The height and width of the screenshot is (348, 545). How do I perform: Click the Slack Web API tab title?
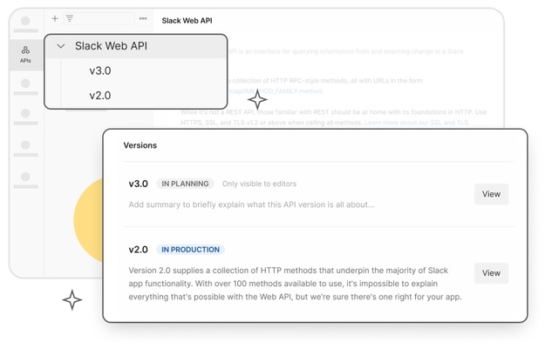[187, 20]
